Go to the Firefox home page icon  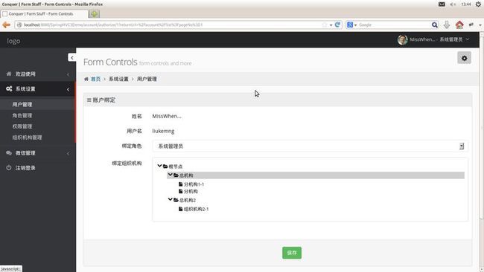pos(459,25)
